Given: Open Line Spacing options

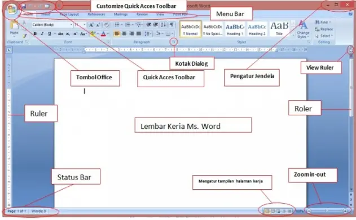Looking at the screenshot, I should point(148,34).
